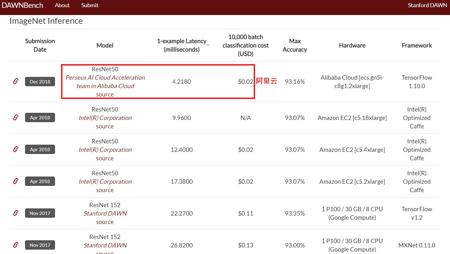Click permalink icon for the 12.4000 latency row
Screen dimensions: 450x254
pyautogui.click(x=16, y=149)
